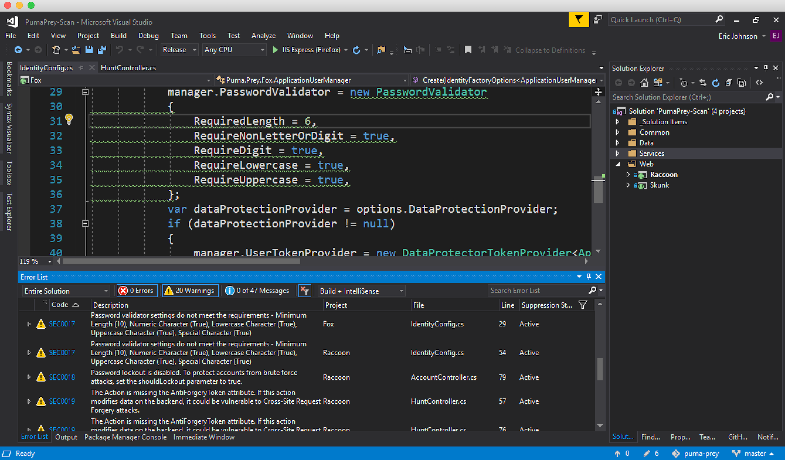
Task: Collapse code region at line 29
Action: click(x=85, y=92)
